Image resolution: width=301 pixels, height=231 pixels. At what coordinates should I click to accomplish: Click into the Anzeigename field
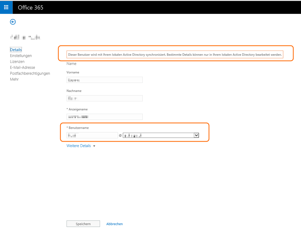coord(104,117)
